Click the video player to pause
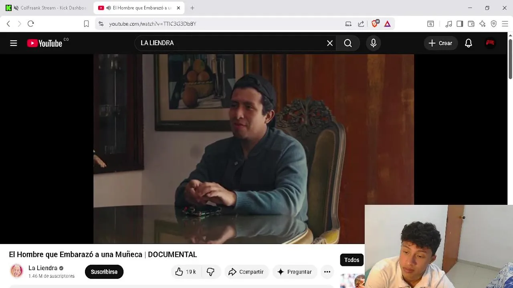The height and width of the screenshot is (288, 513). (x=253, y=149)
